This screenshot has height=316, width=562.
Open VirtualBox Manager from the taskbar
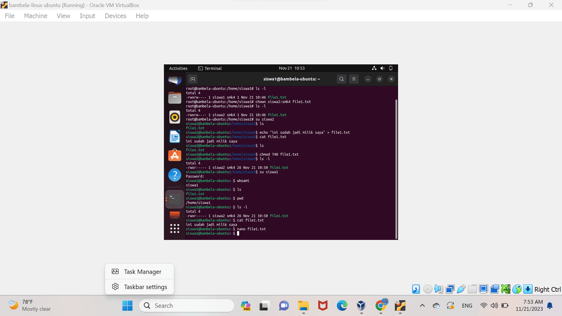click(361, 306)
